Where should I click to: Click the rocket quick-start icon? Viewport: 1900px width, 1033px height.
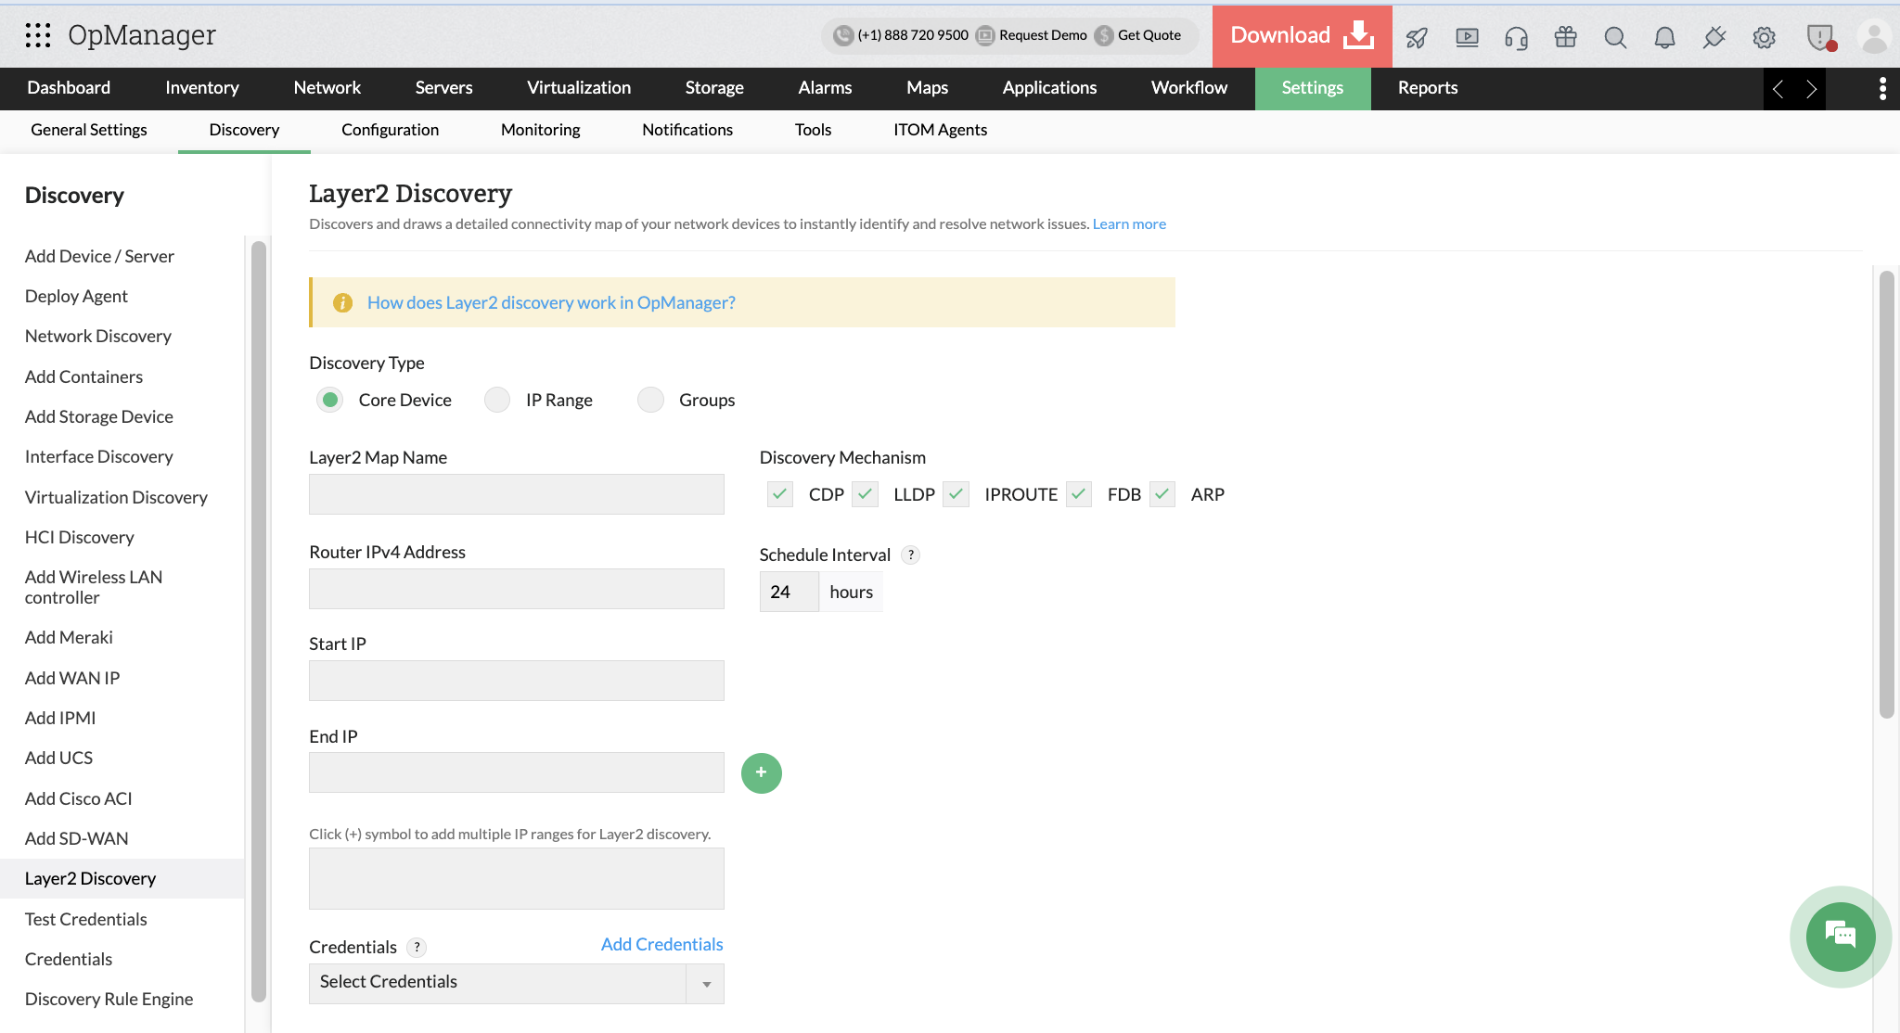click(1417, 37)
